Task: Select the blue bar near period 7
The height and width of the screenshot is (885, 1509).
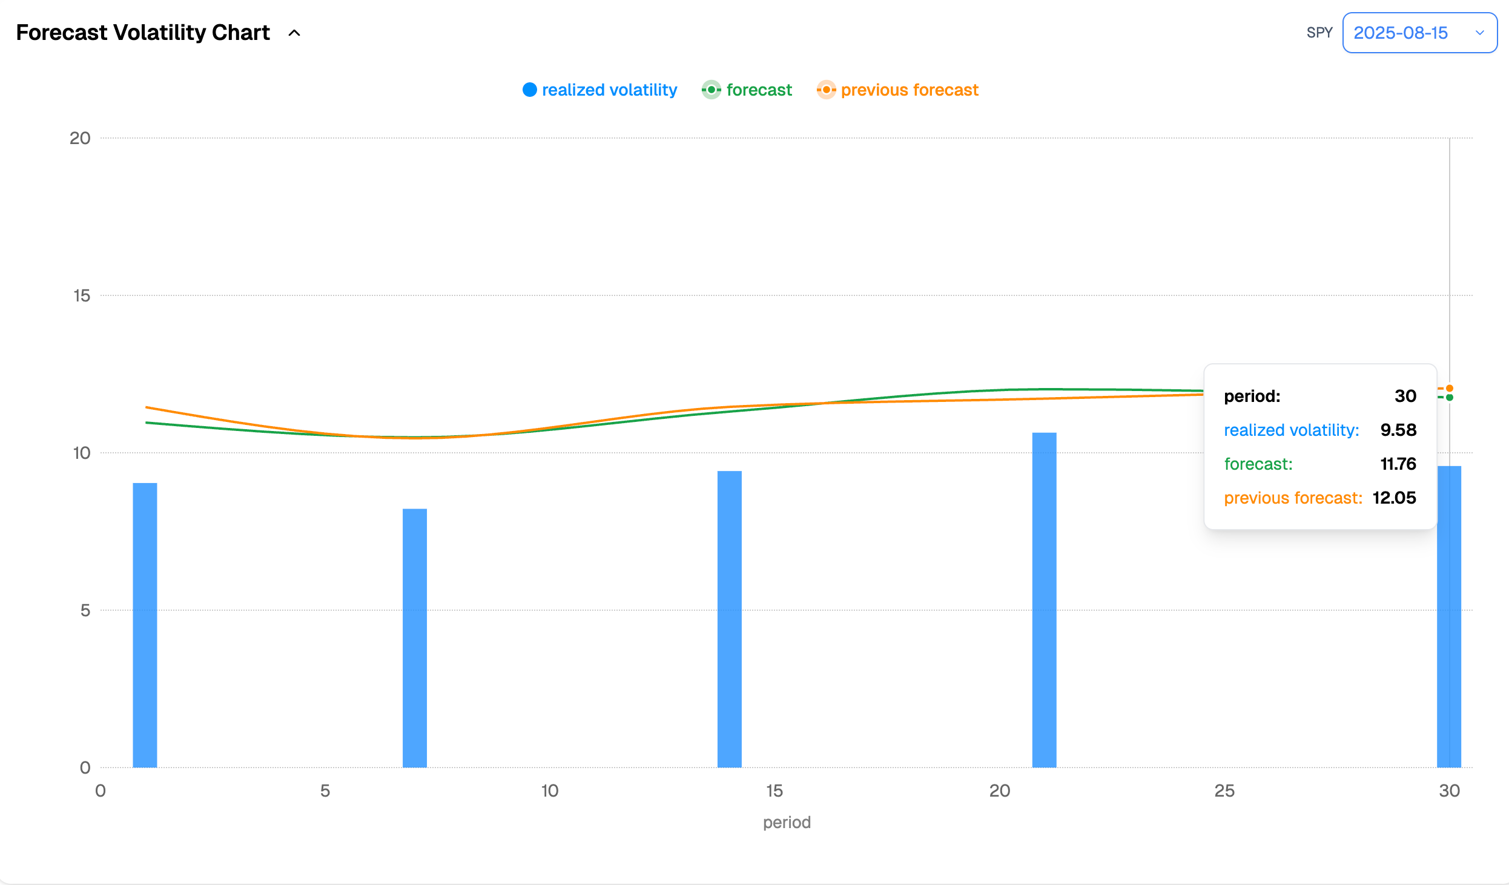Action: coord(415,637)
